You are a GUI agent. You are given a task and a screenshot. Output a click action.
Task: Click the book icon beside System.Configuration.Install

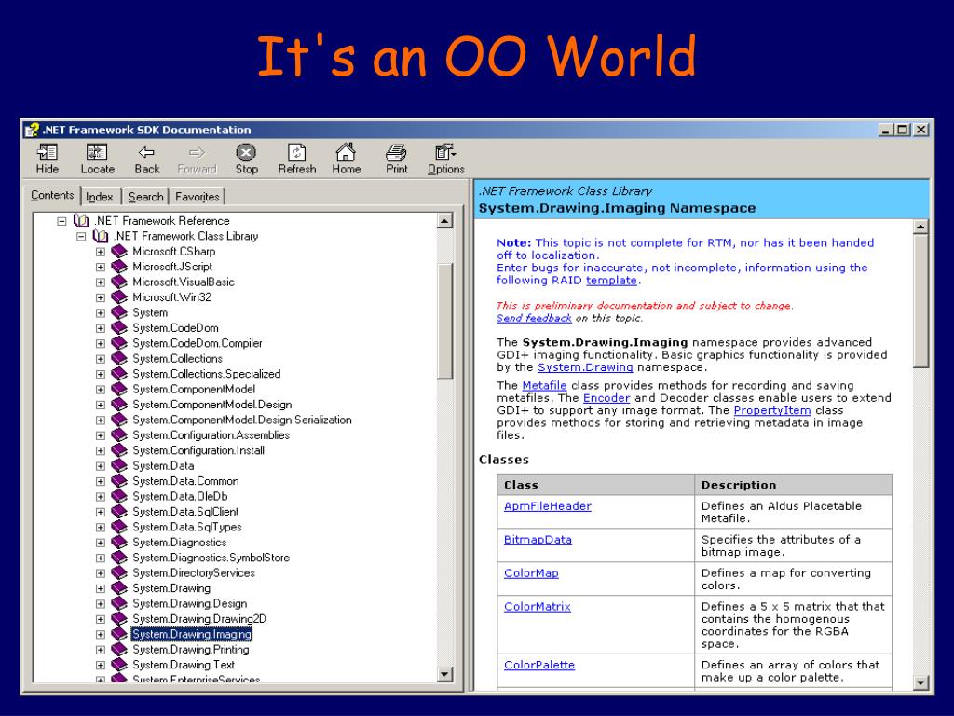tap(119, 450)
